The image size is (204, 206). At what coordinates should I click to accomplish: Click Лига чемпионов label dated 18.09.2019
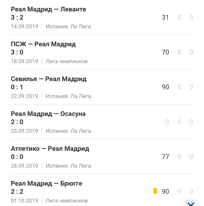point(67,61)
